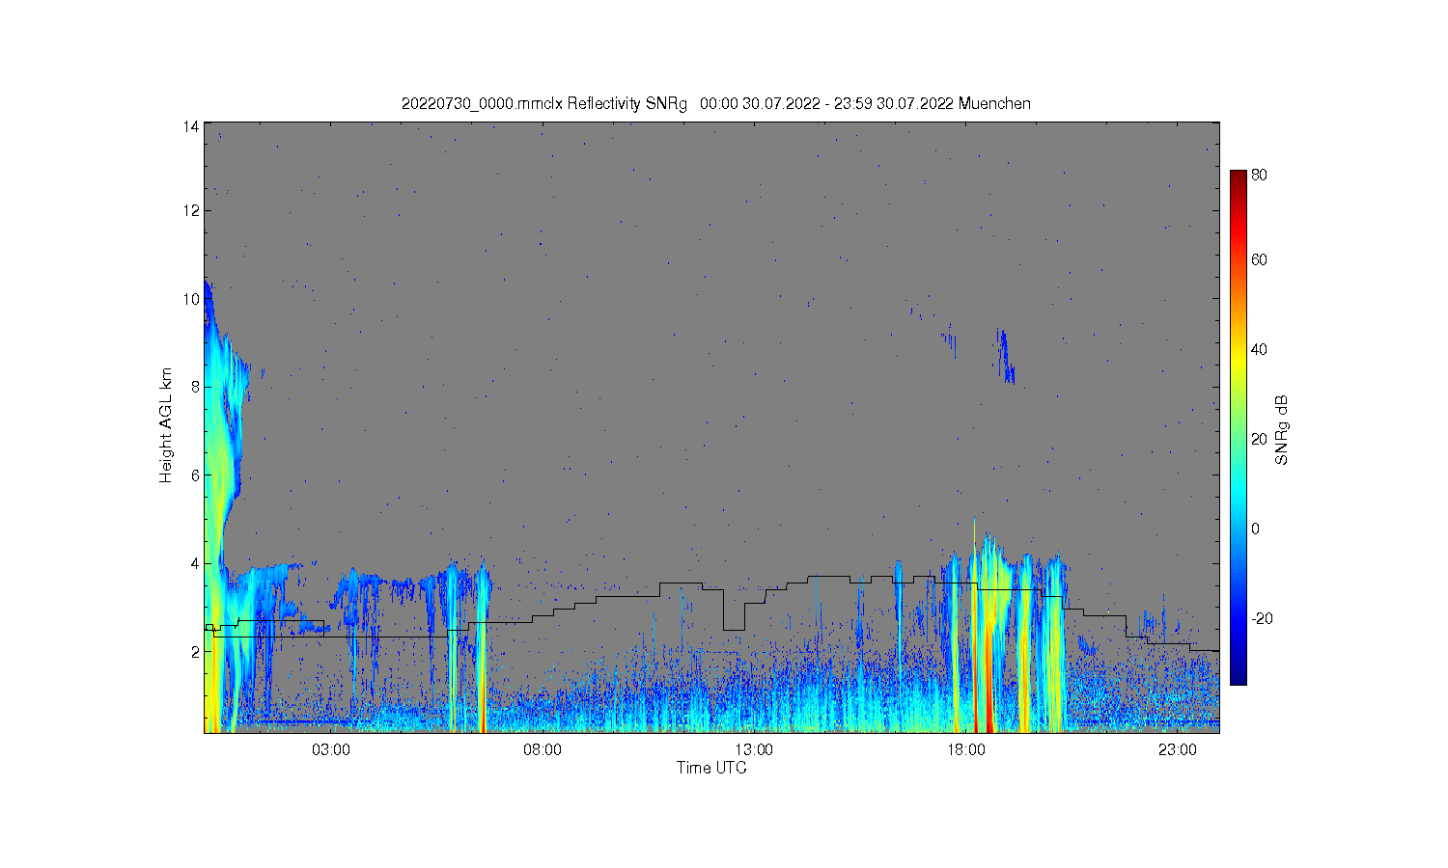Click the 6 km height tick label
The height and width of the screenshot is (868, 1448).
(x=195, y=475)
